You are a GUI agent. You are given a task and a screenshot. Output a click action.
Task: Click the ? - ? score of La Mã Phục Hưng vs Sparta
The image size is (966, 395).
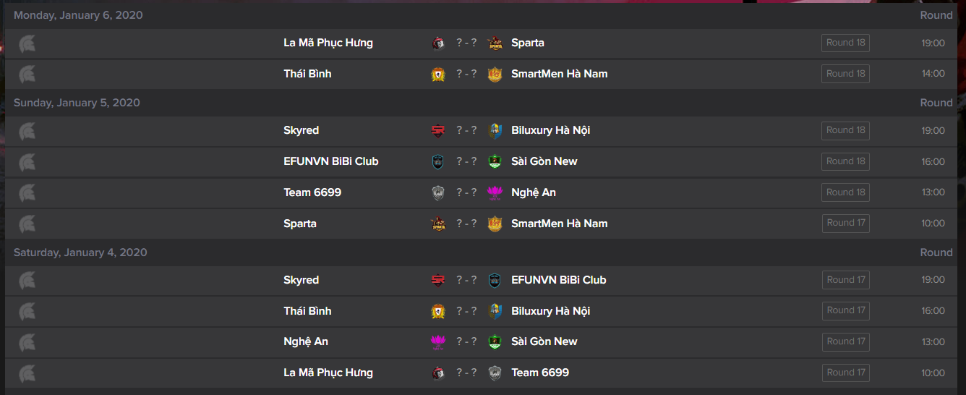pyautogui.click(x=466, y=43)
